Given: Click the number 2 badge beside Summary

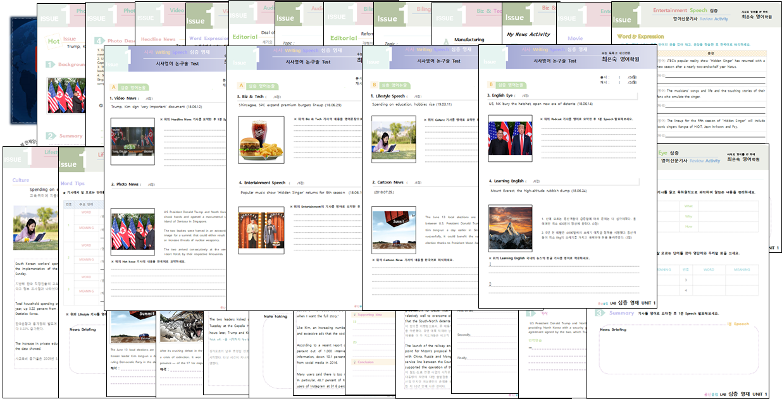Looking at the screenshot, I should click(51, 136).
